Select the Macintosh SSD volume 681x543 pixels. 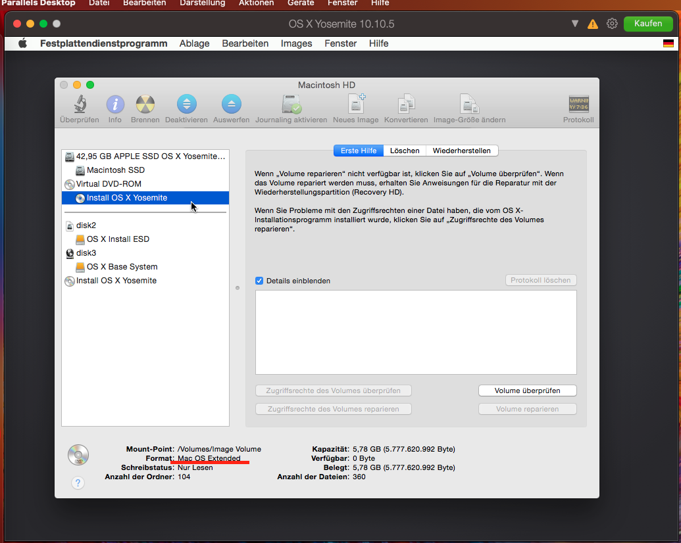click(145, 170)
